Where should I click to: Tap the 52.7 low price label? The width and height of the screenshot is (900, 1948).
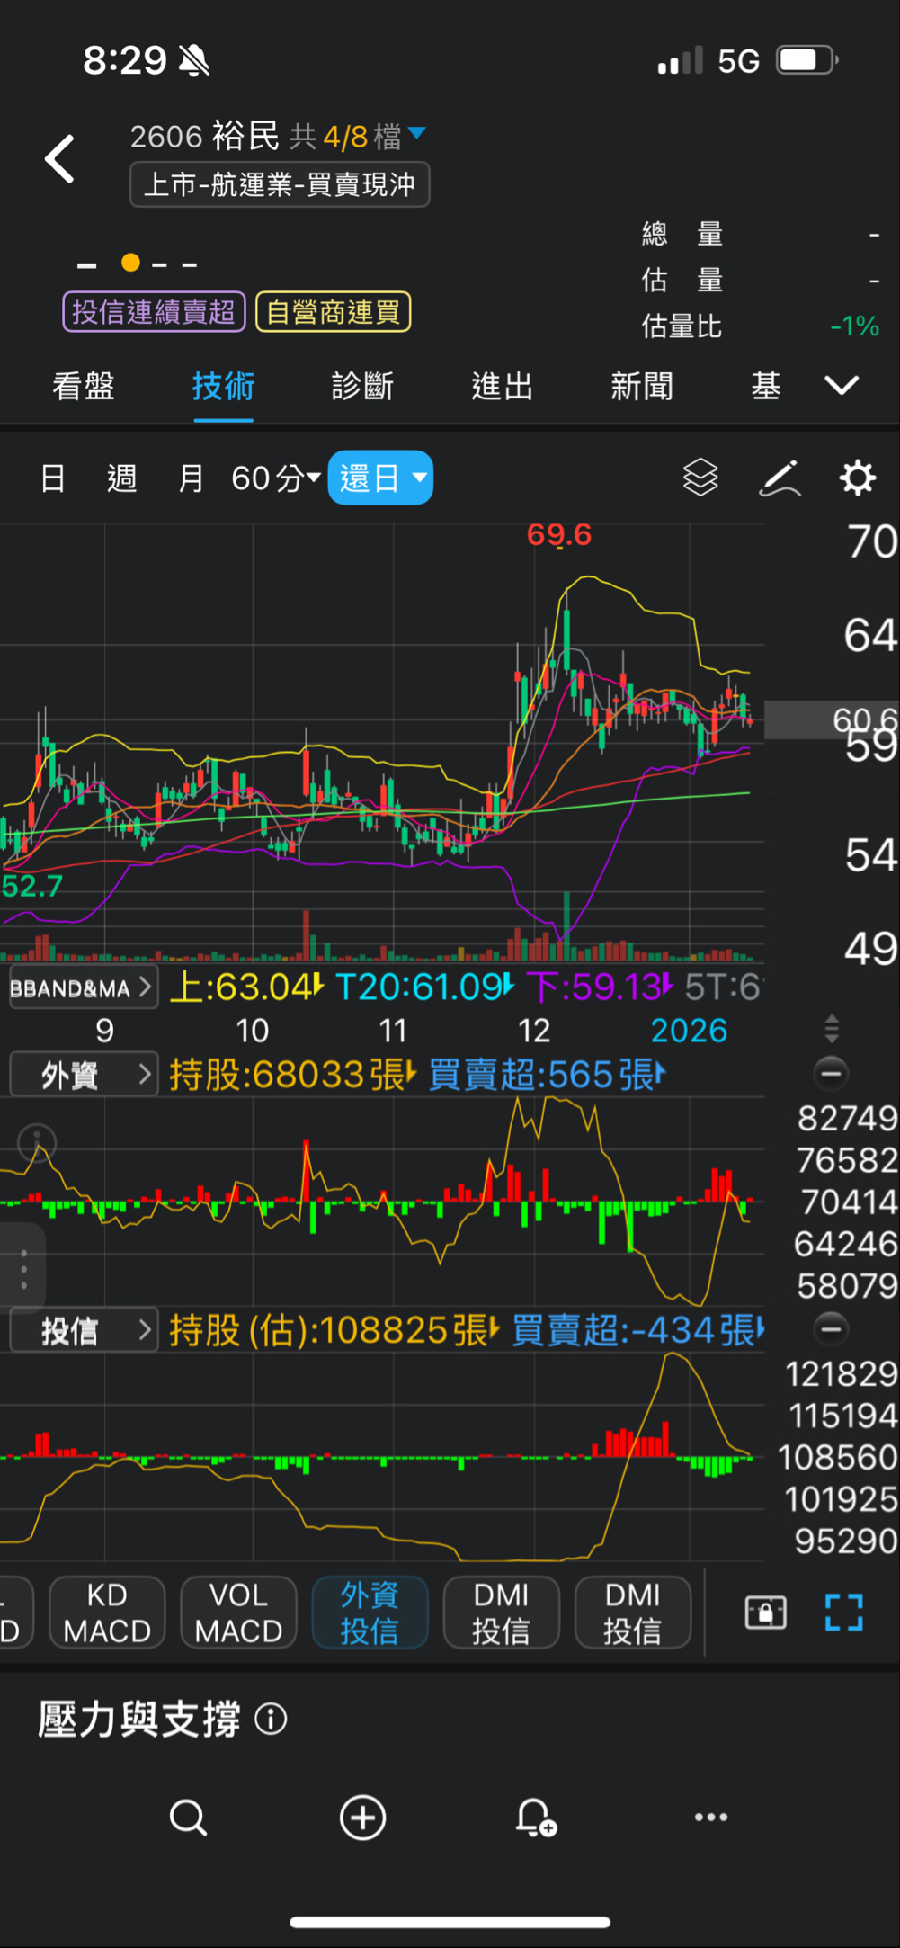pos(32,886)
